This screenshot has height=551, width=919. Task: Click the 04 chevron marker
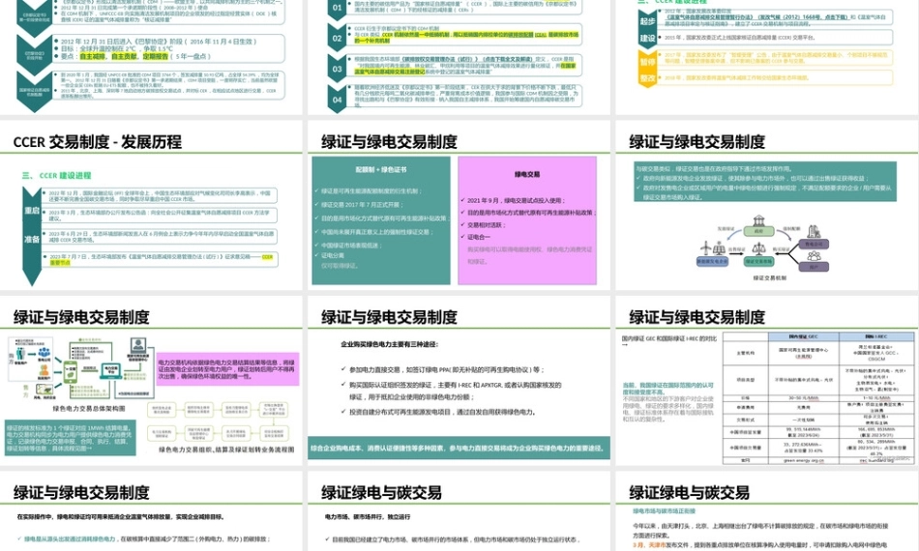[x=337, y=100]
